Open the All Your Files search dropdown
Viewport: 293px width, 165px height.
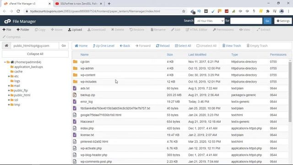pyautogui.click(x=209, y=21)
